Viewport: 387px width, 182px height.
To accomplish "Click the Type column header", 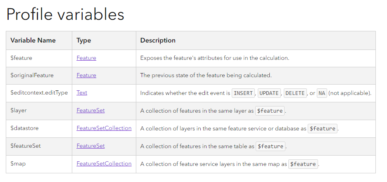I will coord(84,40).
